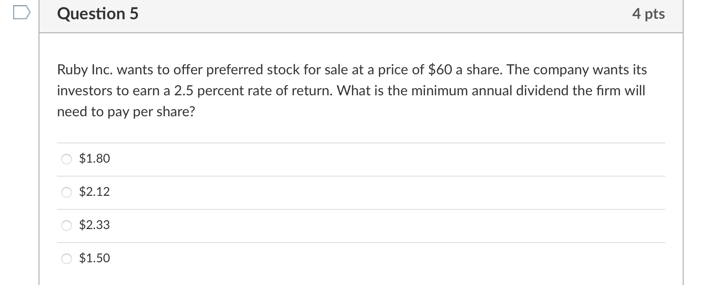Click the word "investors" in the question
Image resolution: width=702 pixels, height=285 pixels.
tap(85, 90)
